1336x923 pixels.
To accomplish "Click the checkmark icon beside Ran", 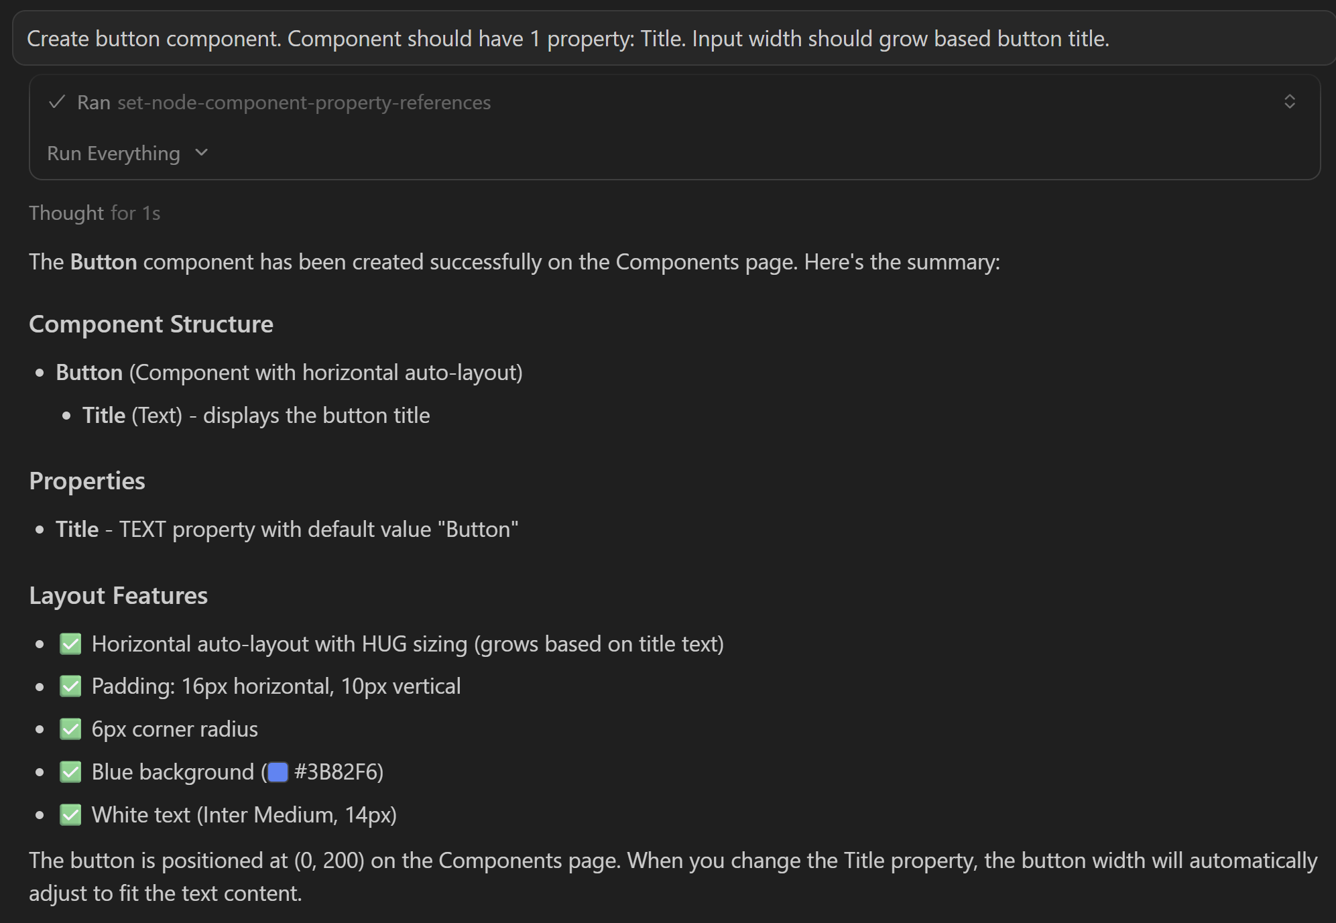I will coord(56,102).
